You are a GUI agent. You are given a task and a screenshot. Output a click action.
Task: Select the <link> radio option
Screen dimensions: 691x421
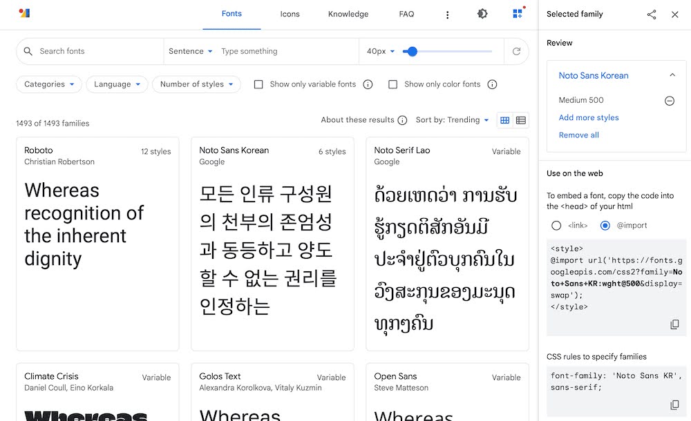(x=556, y=226)
